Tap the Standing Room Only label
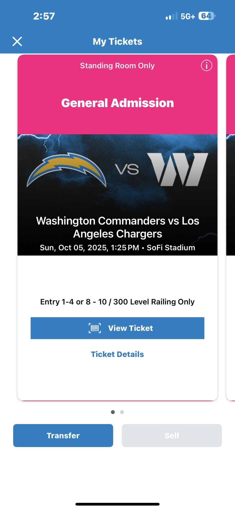The width and height of the screenshot is (235, 510). point(117,66)
